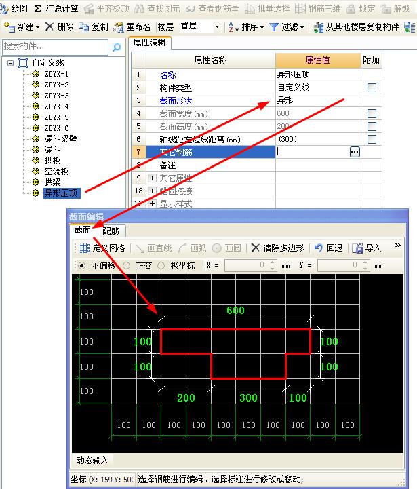This screenshot has width=417, height=489.
Task: Switch to the 截面 tab
Action: [x=83, y=230]
